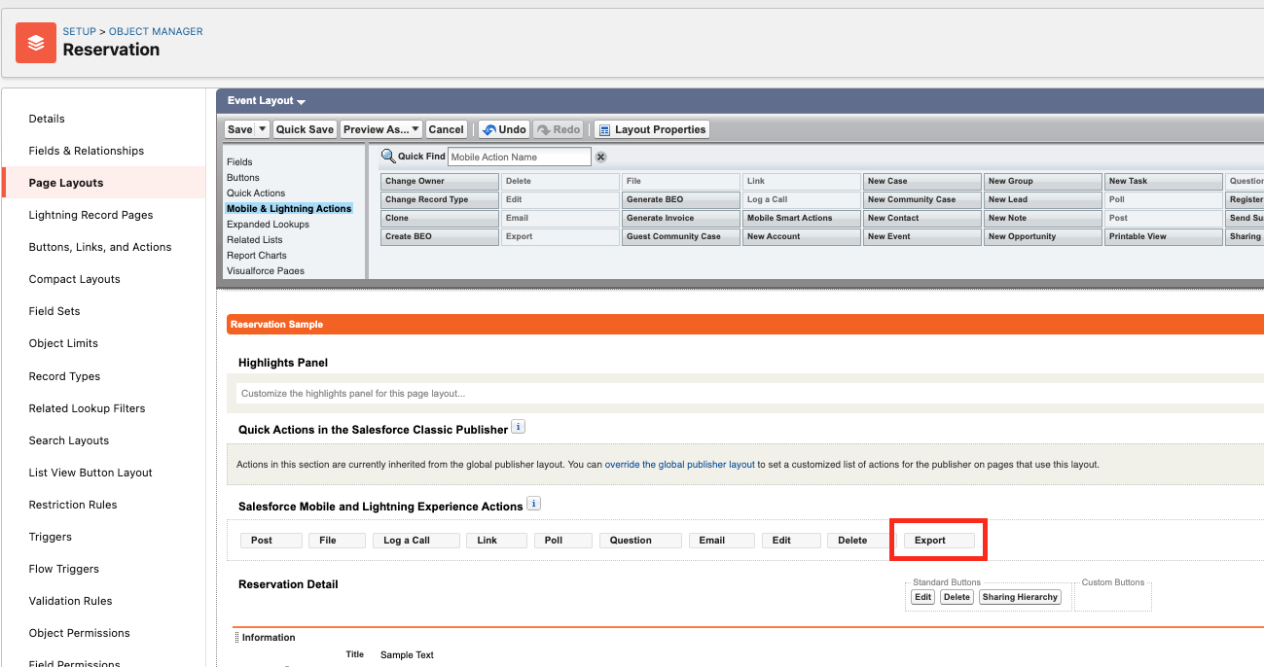Open the override the global publisher layout link

pos(679,464)
